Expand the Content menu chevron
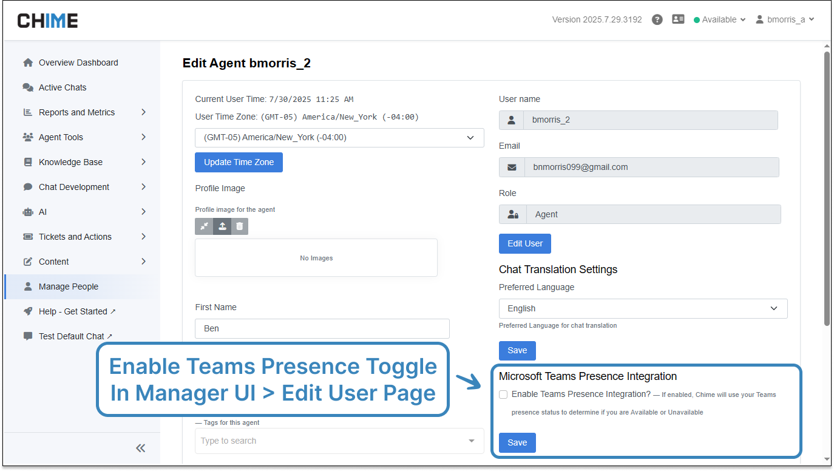The image size is (834, 471). (143, 262)
